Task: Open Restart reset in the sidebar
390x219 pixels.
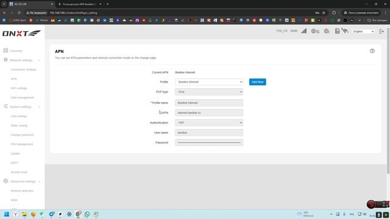Action: 19,172
